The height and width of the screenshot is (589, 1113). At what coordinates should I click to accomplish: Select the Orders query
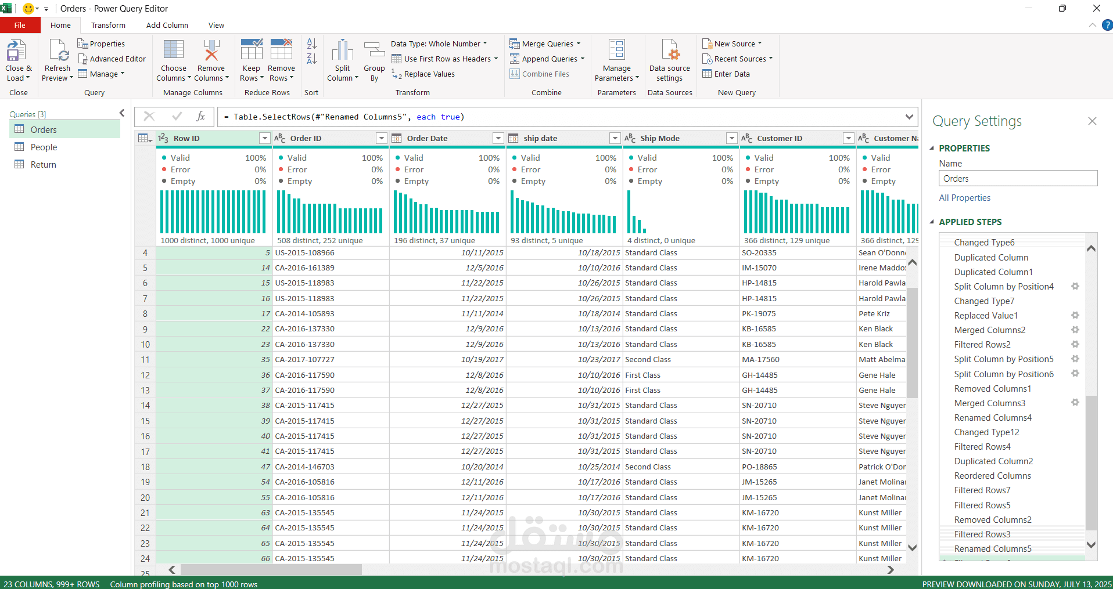point(65,129)
